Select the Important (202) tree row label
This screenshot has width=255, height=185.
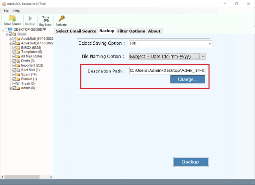click(x=32, y=65)
